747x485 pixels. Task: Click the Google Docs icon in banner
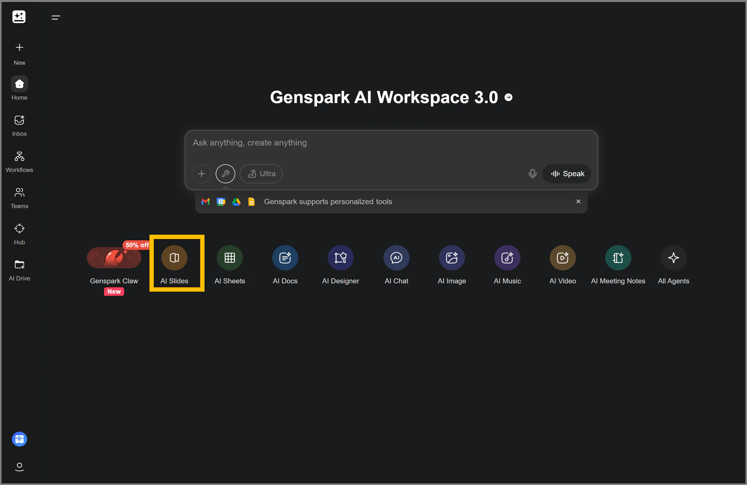tap(252, 202)
